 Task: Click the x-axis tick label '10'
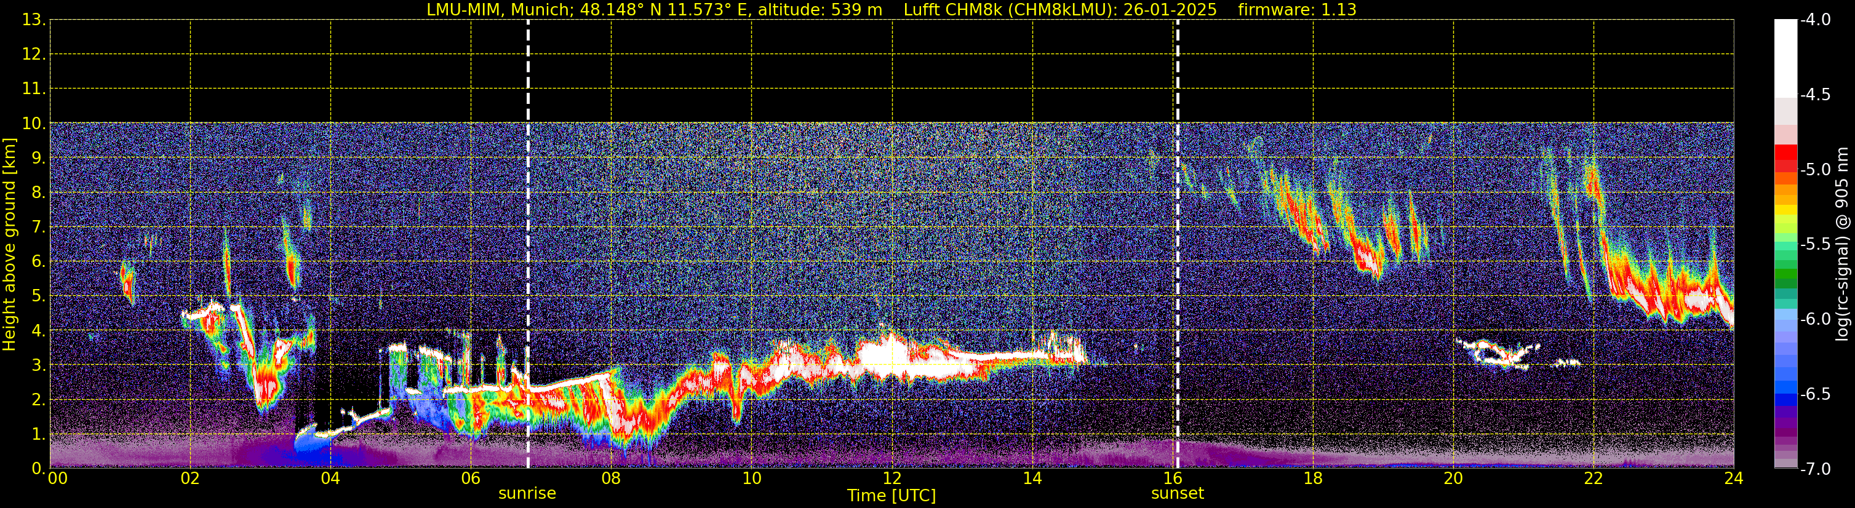click(x=752, y=478)
